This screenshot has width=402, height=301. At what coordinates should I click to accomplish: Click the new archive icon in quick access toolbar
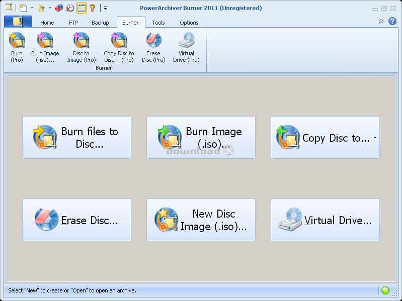(x=23, y=8)
